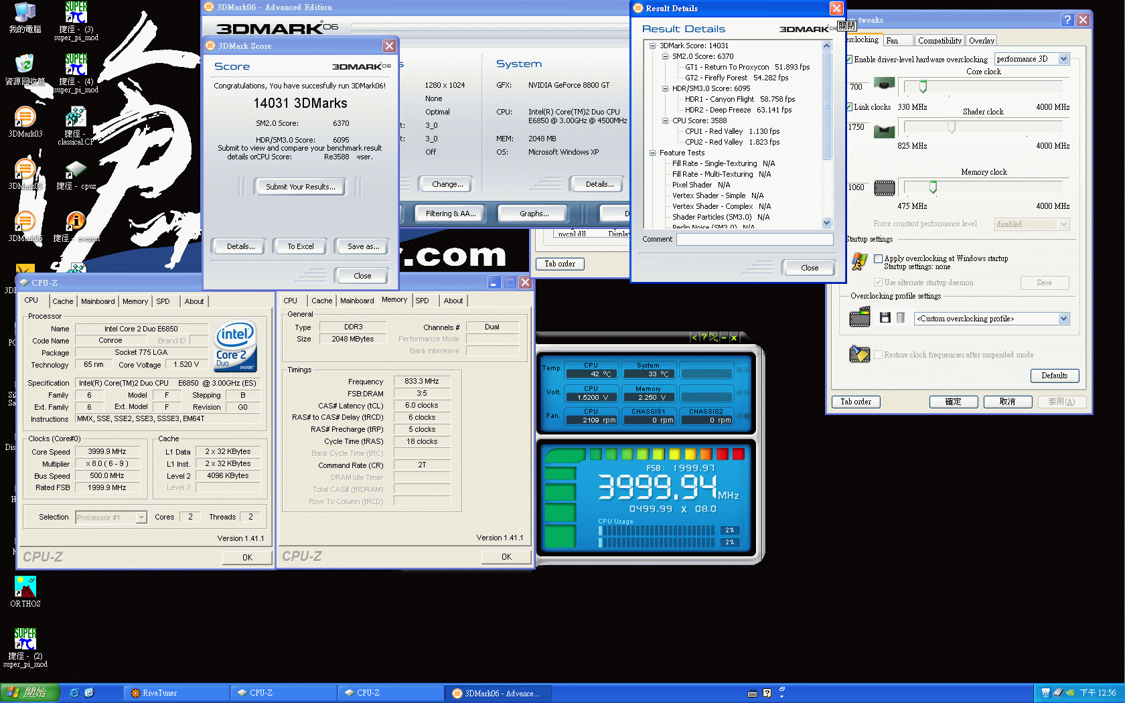Click the shader clock chip icon
The image size is (1125, 703).
coord(885,131)
